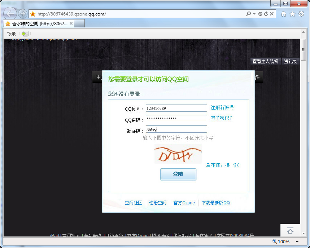Open the browser Home page icon
This screenshot has width=310, height=248.
pyautogui.click(x=284, y=14)
